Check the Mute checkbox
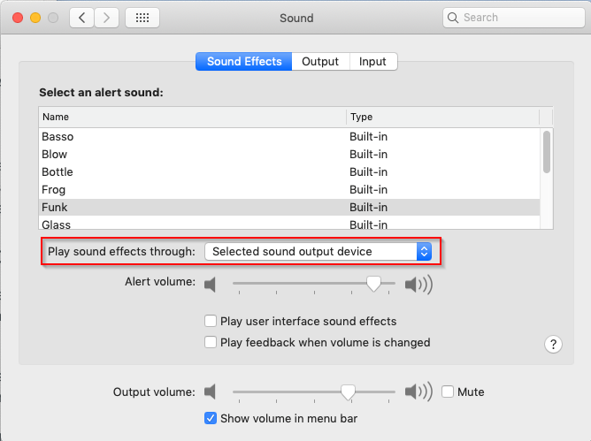 (x=448, y=392)
